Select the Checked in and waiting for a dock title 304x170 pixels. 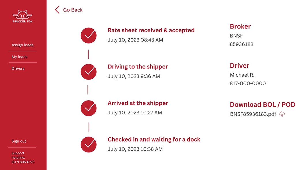(154, 139)
